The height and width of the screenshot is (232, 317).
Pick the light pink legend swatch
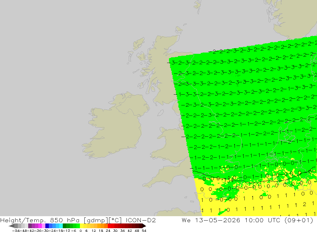coord(43,226)
